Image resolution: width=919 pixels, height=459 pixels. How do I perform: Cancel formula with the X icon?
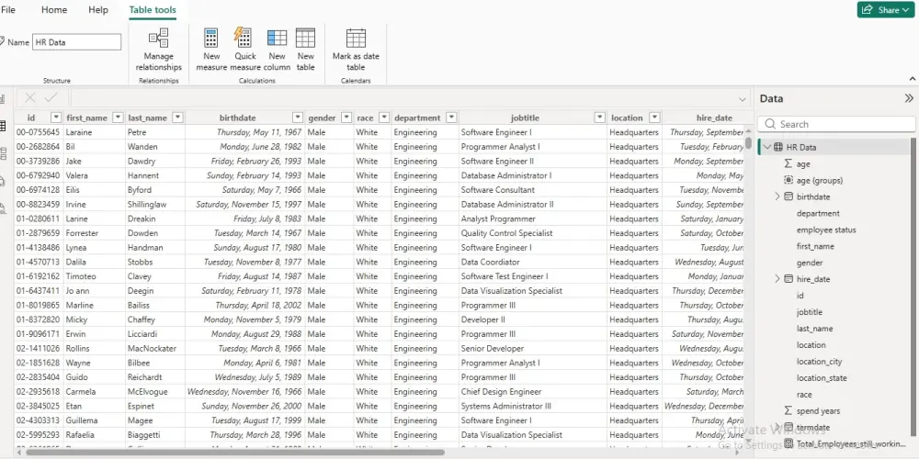pyautogui.click(x=30, y=98)
